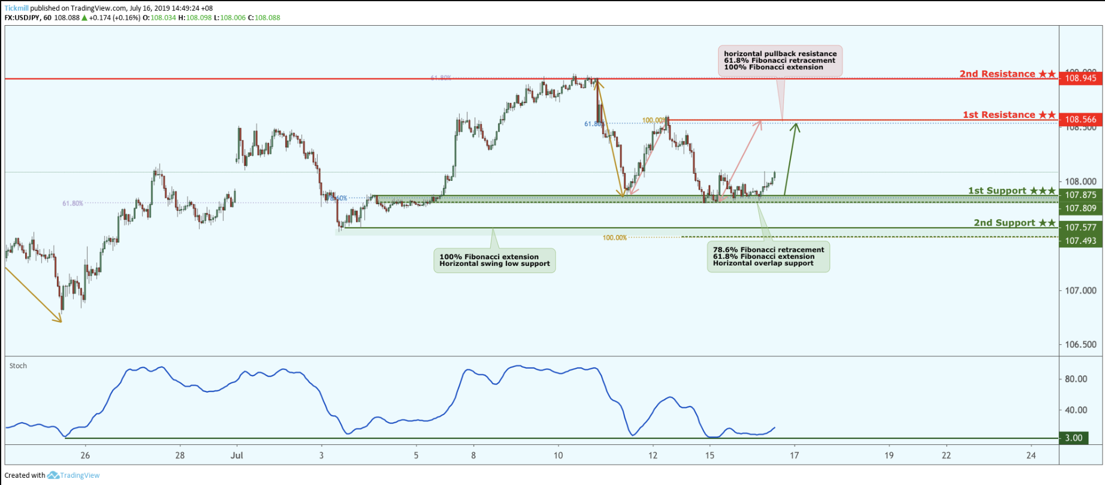
Task: Click the 107.577 green price label
Action: [x=1080, y=228]
